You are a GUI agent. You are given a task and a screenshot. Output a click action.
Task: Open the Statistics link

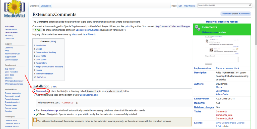click(x=9, y=78)
